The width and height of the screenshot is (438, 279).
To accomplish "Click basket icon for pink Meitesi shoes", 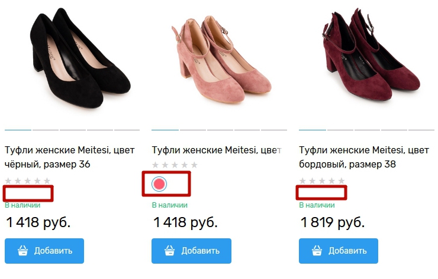I will tap(170, 251).
